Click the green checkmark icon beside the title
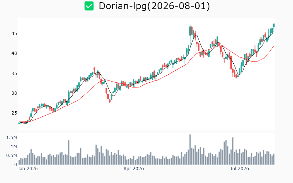The width and height of the screenshot is (293, 183). coord(89,6)
